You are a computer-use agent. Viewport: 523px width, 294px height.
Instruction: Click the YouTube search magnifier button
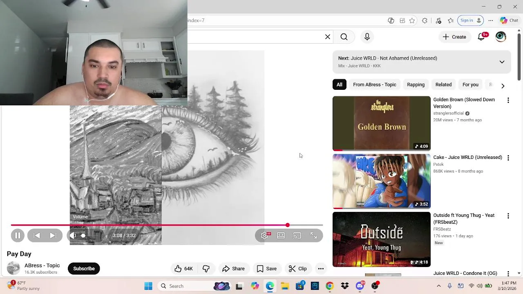[344, 37]
